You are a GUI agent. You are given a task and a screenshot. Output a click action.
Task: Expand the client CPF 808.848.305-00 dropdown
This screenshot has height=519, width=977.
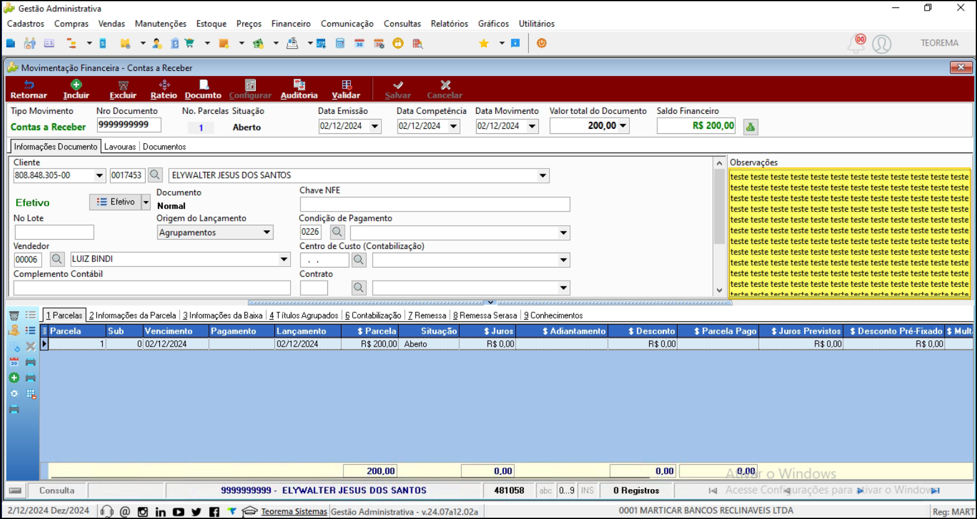[x=99, y=175]
